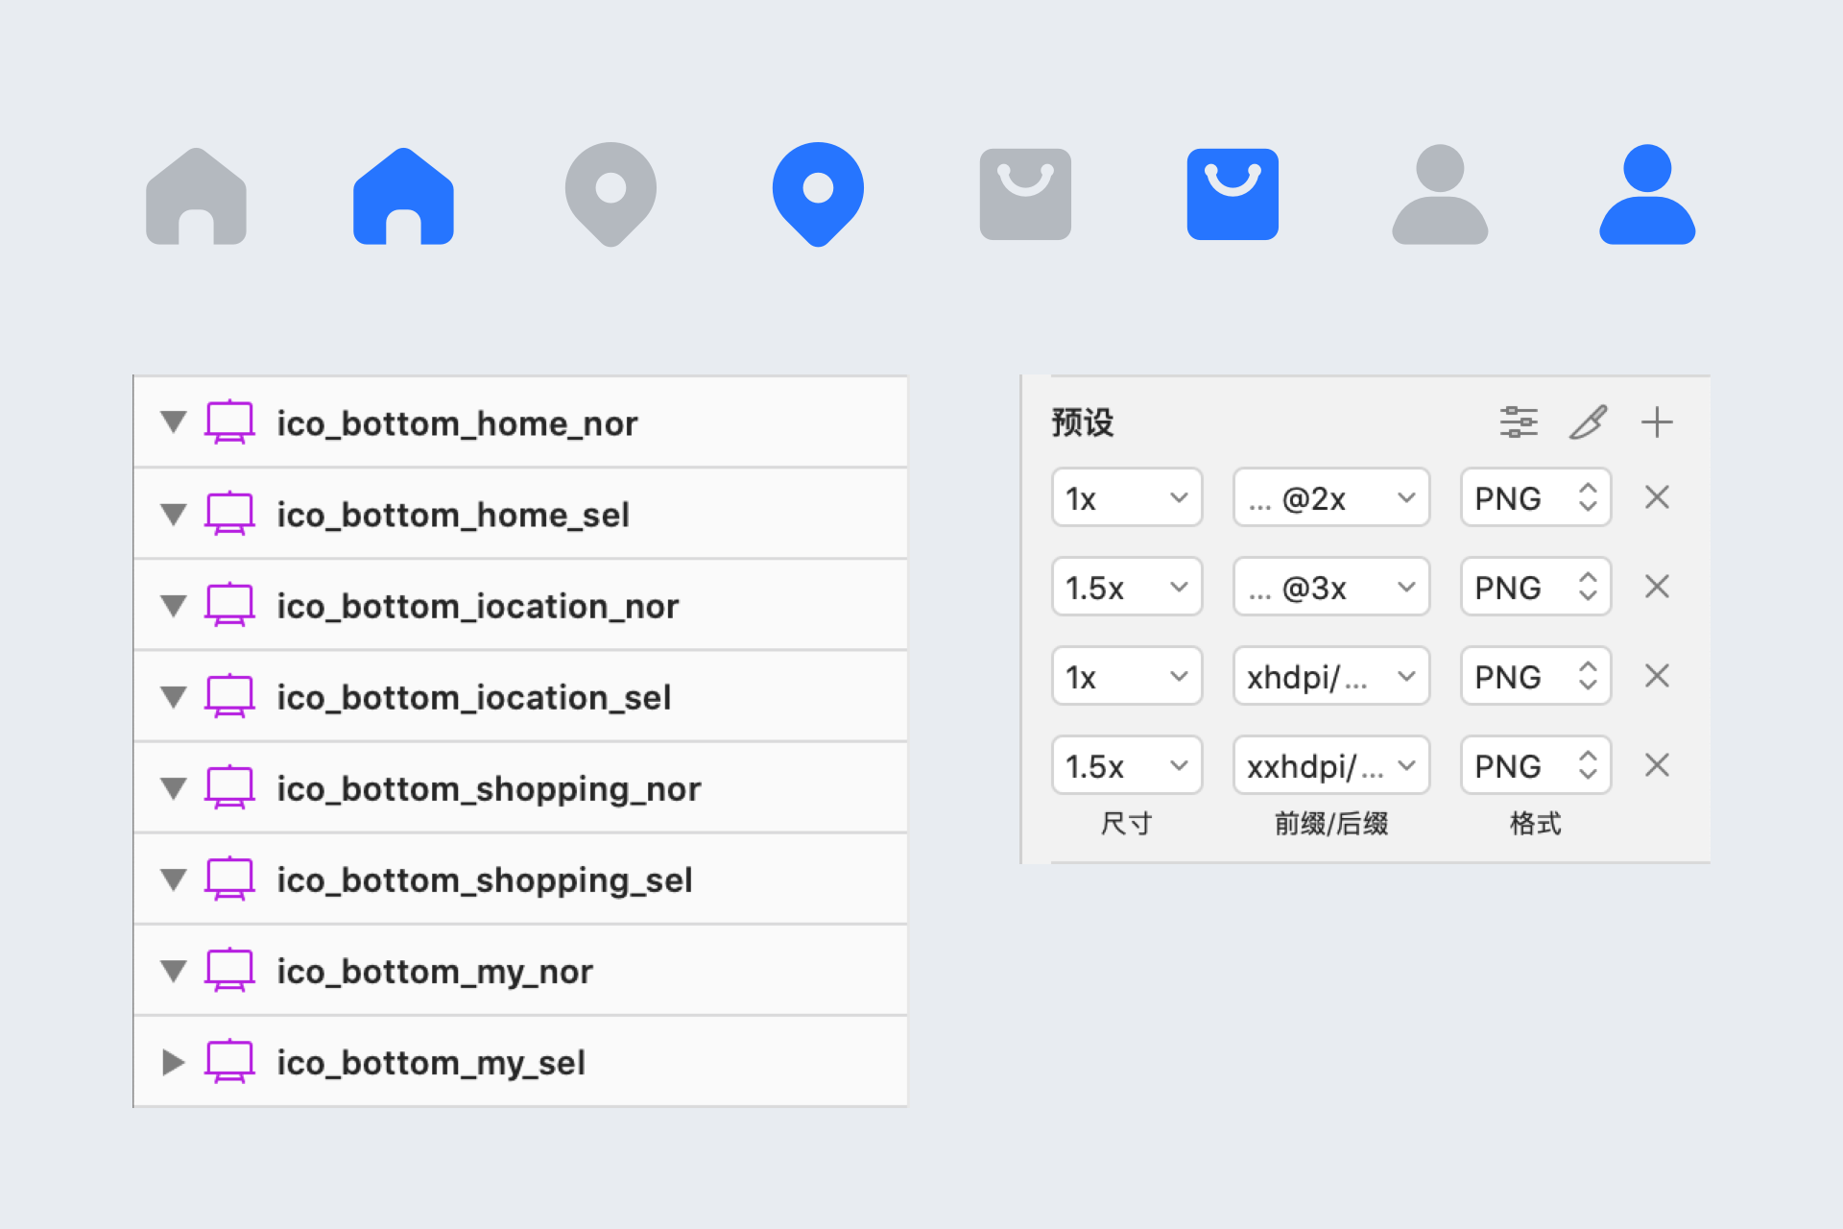
Task: Click artboard icon of ico_bottom_home_sel
Action: (230, 514)
